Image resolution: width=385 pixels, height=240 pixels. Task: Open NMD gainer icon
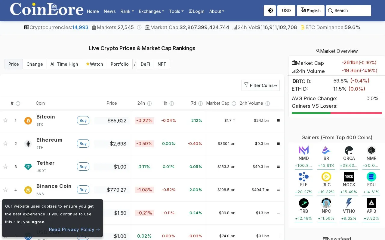[304, 150]
